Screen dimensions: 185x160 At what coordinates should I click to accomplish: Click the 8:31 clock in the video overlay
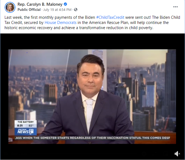(x=20, y=125)
